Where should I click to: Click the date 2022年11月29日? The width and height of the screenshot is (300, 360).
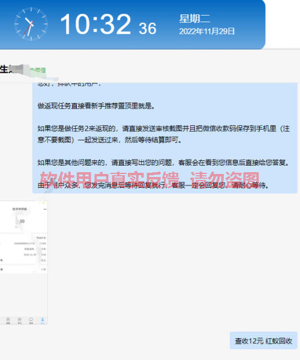click(x=207, y=31)
